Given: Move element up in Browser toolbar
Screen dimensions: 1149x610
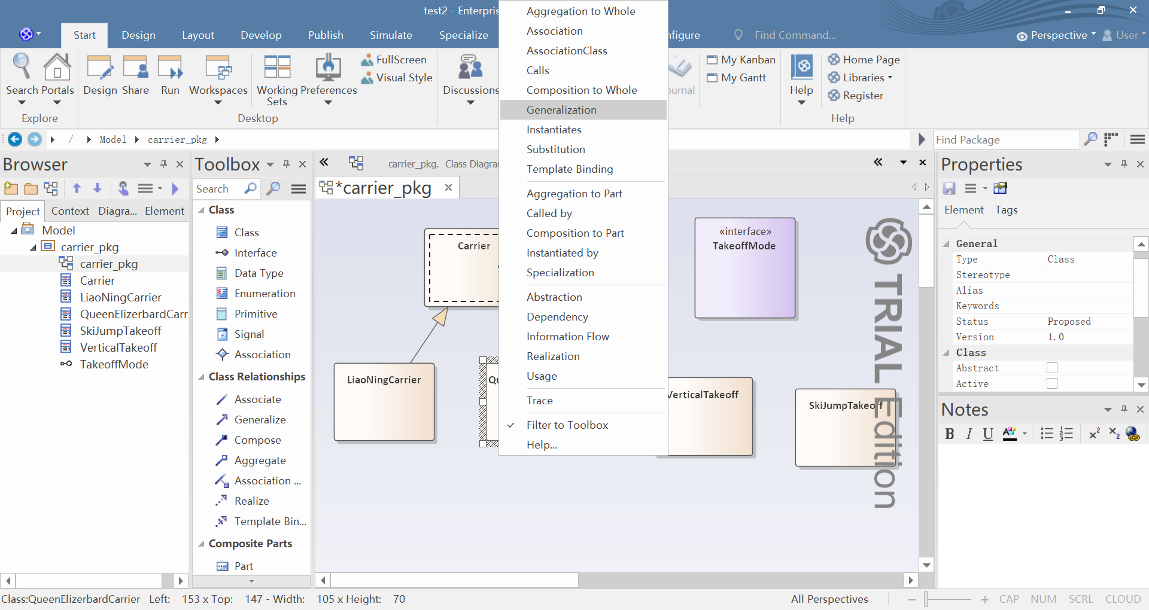Looking at the screenshot, I should pyautogui.click(x=77, y=188).
